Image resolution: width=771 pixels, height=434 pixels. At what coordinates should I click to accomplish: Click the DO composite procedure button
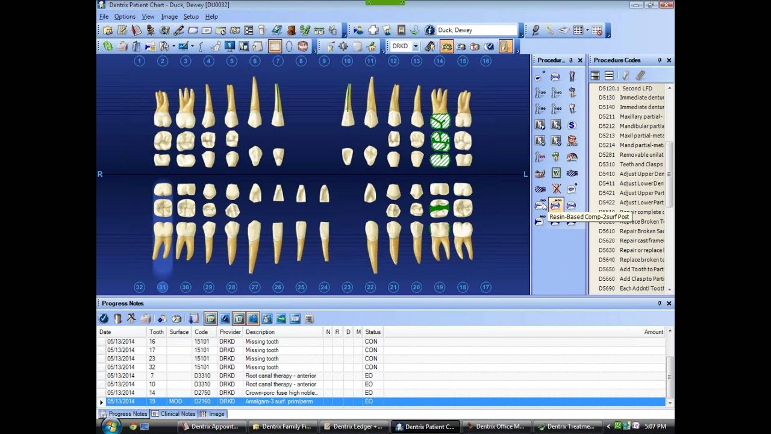click(540, 205)
